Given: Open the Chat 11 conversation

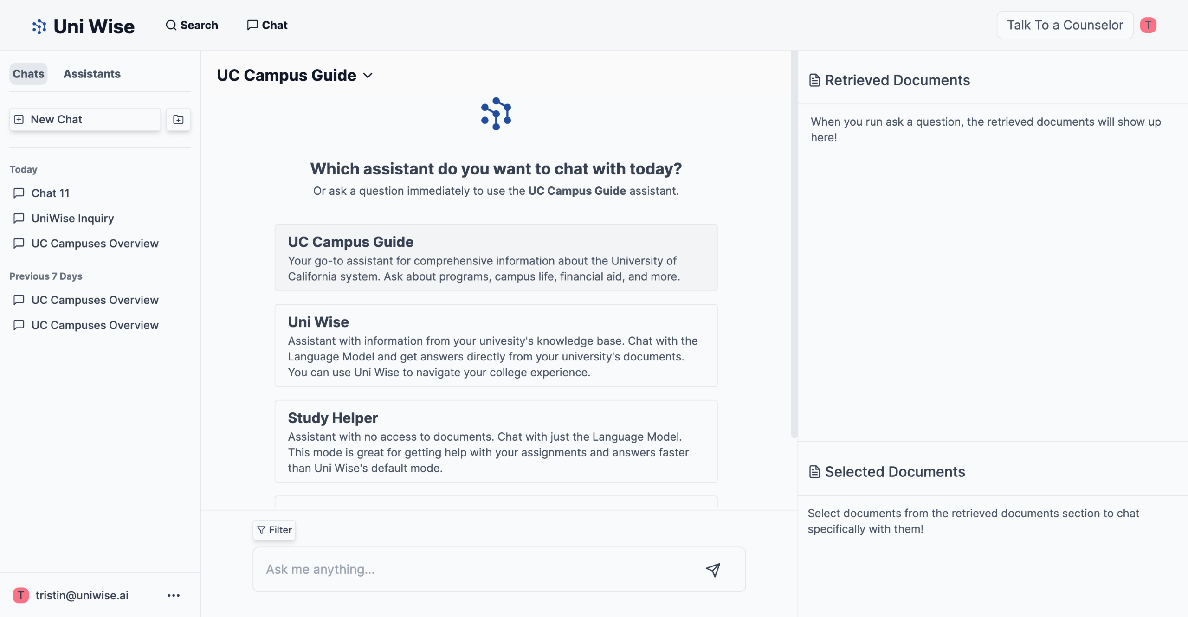Looking at the screenshot, I should point(51,193).
